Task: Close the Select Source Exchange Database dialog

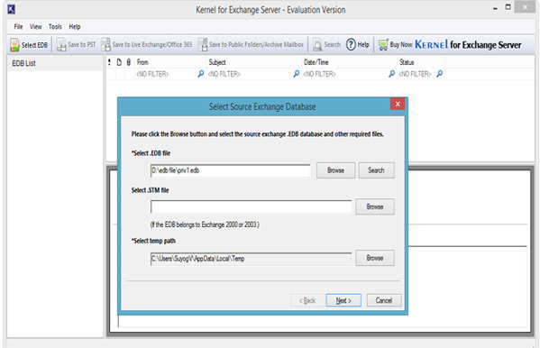Action: click(x=398, y=104)
